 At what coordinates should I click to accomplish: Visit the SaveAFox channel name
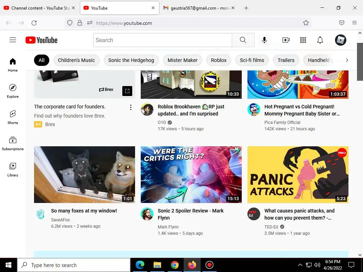point(60,220)
